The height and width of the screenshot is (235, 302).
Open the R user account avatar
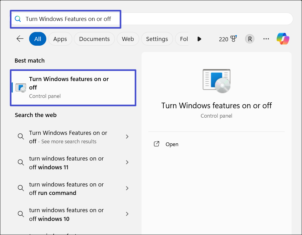pos(249,39)
